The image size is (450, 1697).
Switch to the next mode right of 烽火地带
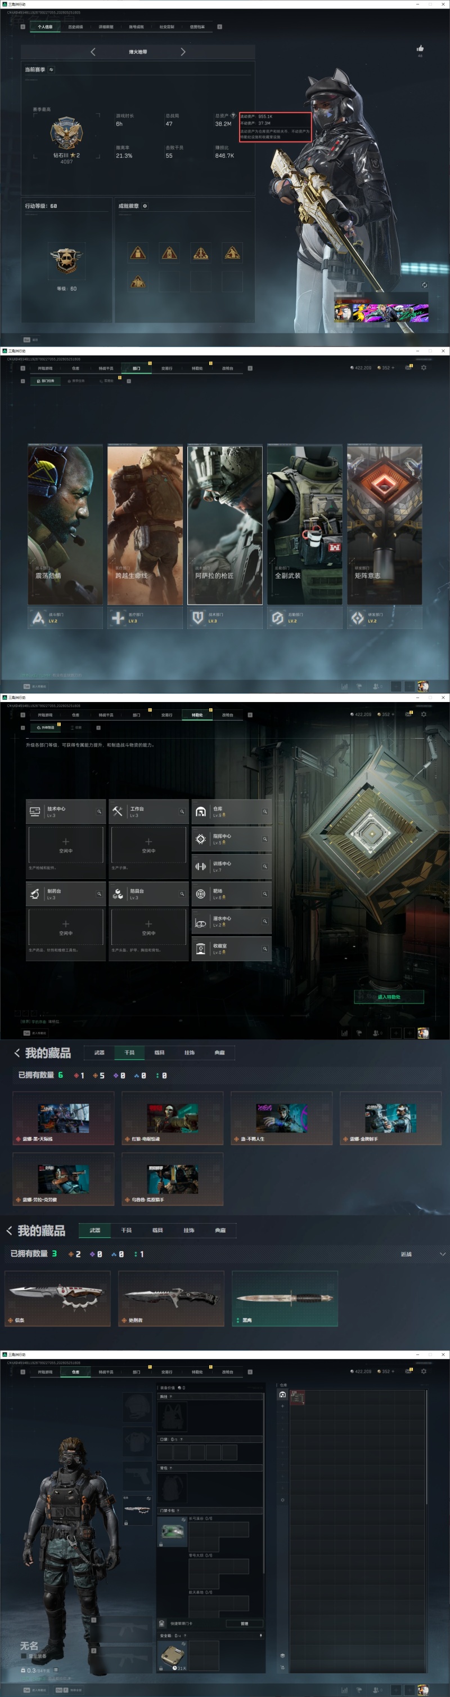(x=183, y=51)
